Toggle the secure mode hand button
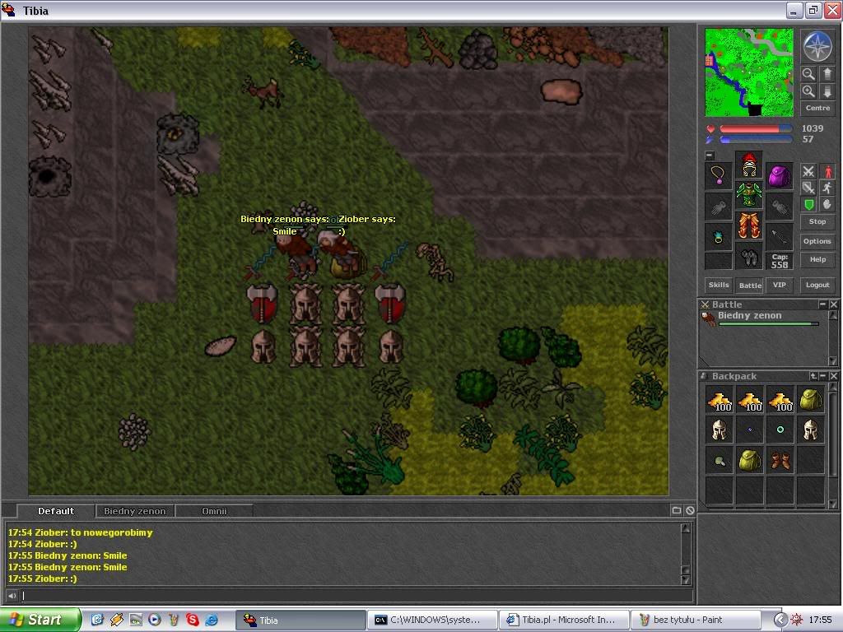Screen dimensions: 843x632 (x=827, y=204)
